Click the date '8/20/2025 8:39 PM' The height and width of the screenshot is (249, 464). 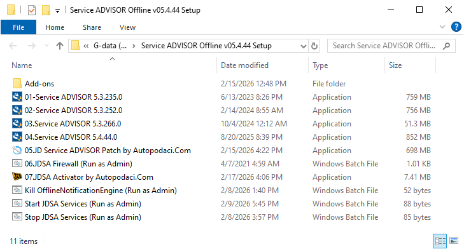point(251,137)
